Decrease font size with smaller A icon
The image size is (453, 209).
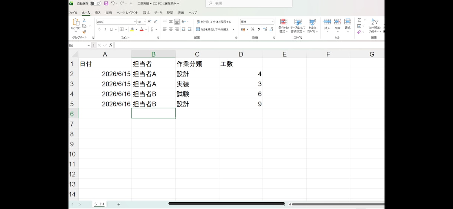pyautogui.click(x=156, y=22)
